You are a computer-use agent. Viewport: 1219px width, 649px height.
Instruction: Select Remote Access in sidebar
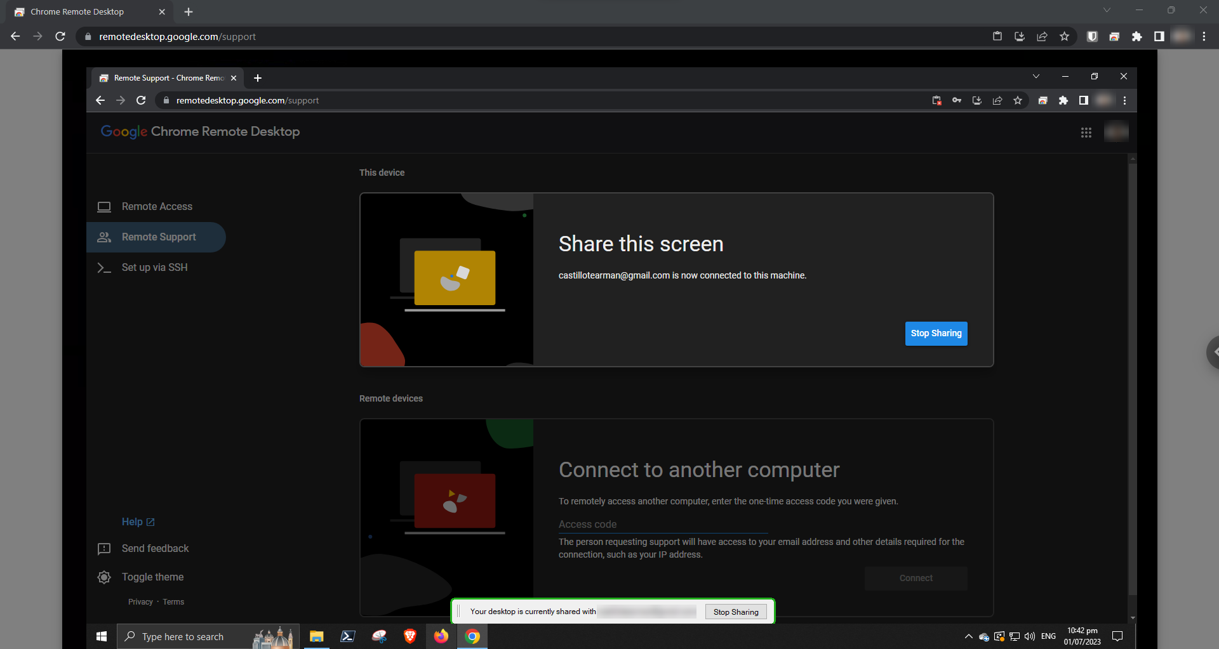(156, 207)
